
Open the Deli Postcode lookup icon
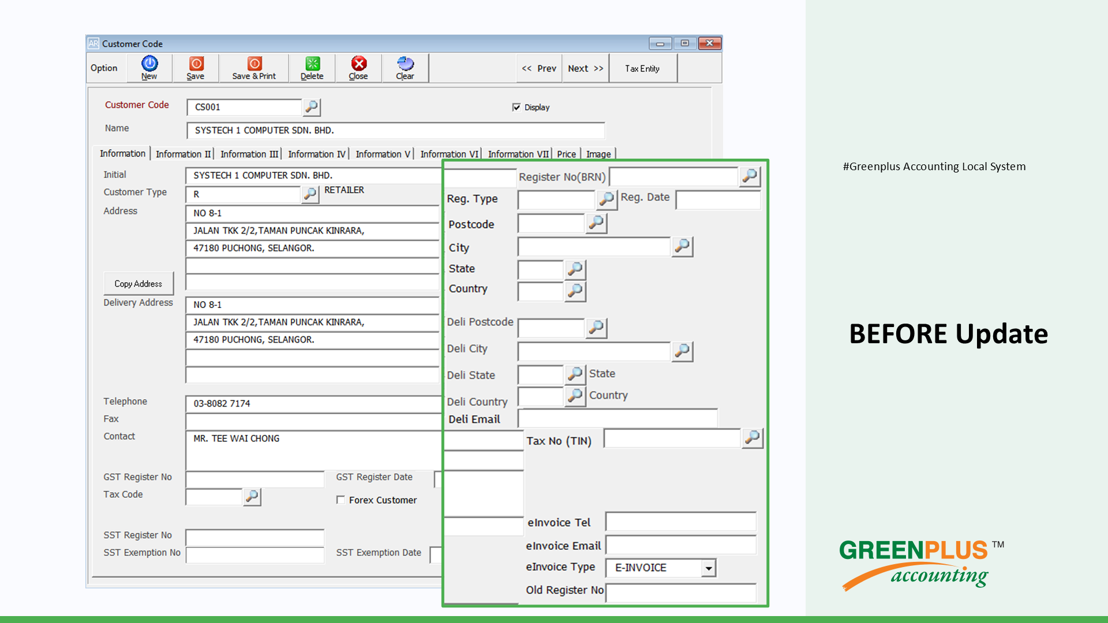click(x=597, y=328)
